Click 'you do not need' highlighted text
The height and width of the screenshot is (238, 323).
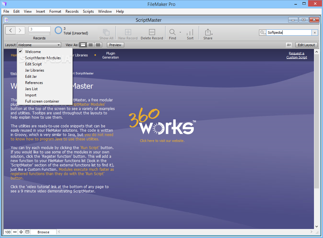coord(99,134)
